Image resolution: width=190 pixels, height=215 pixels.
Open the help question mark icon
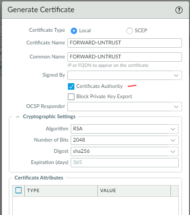coord(179,10)
